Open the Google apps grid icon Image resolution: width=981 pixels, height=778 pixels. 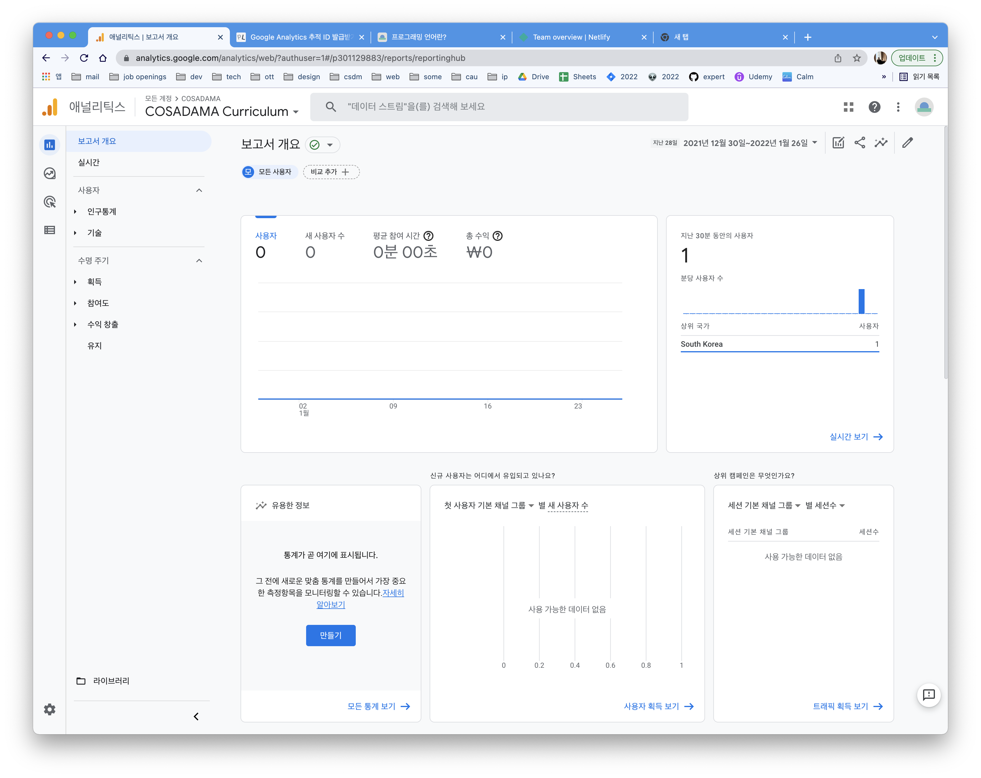point(848,107)
